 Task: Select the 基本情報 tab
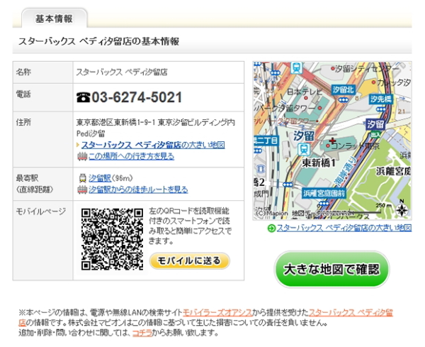pos(53,18)
